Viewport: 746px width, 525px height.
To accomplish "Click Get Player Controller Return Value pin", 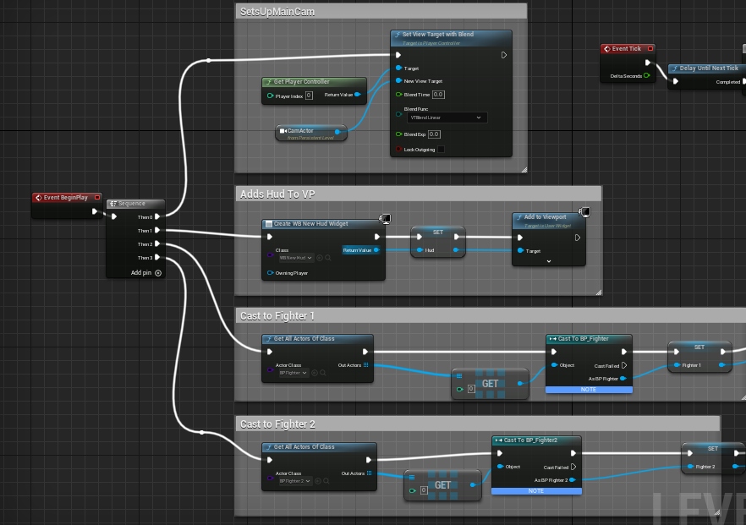I will pyautogui.click(x=357, y=95).
